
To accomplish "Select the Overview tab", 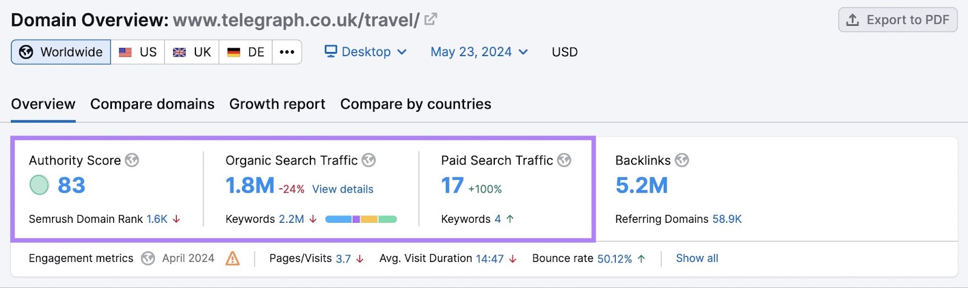I will (x=43, y=104).
